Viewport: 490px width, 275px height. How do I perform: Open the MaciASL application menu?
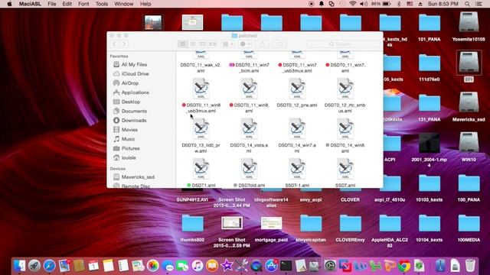click(x=30, y=4)
